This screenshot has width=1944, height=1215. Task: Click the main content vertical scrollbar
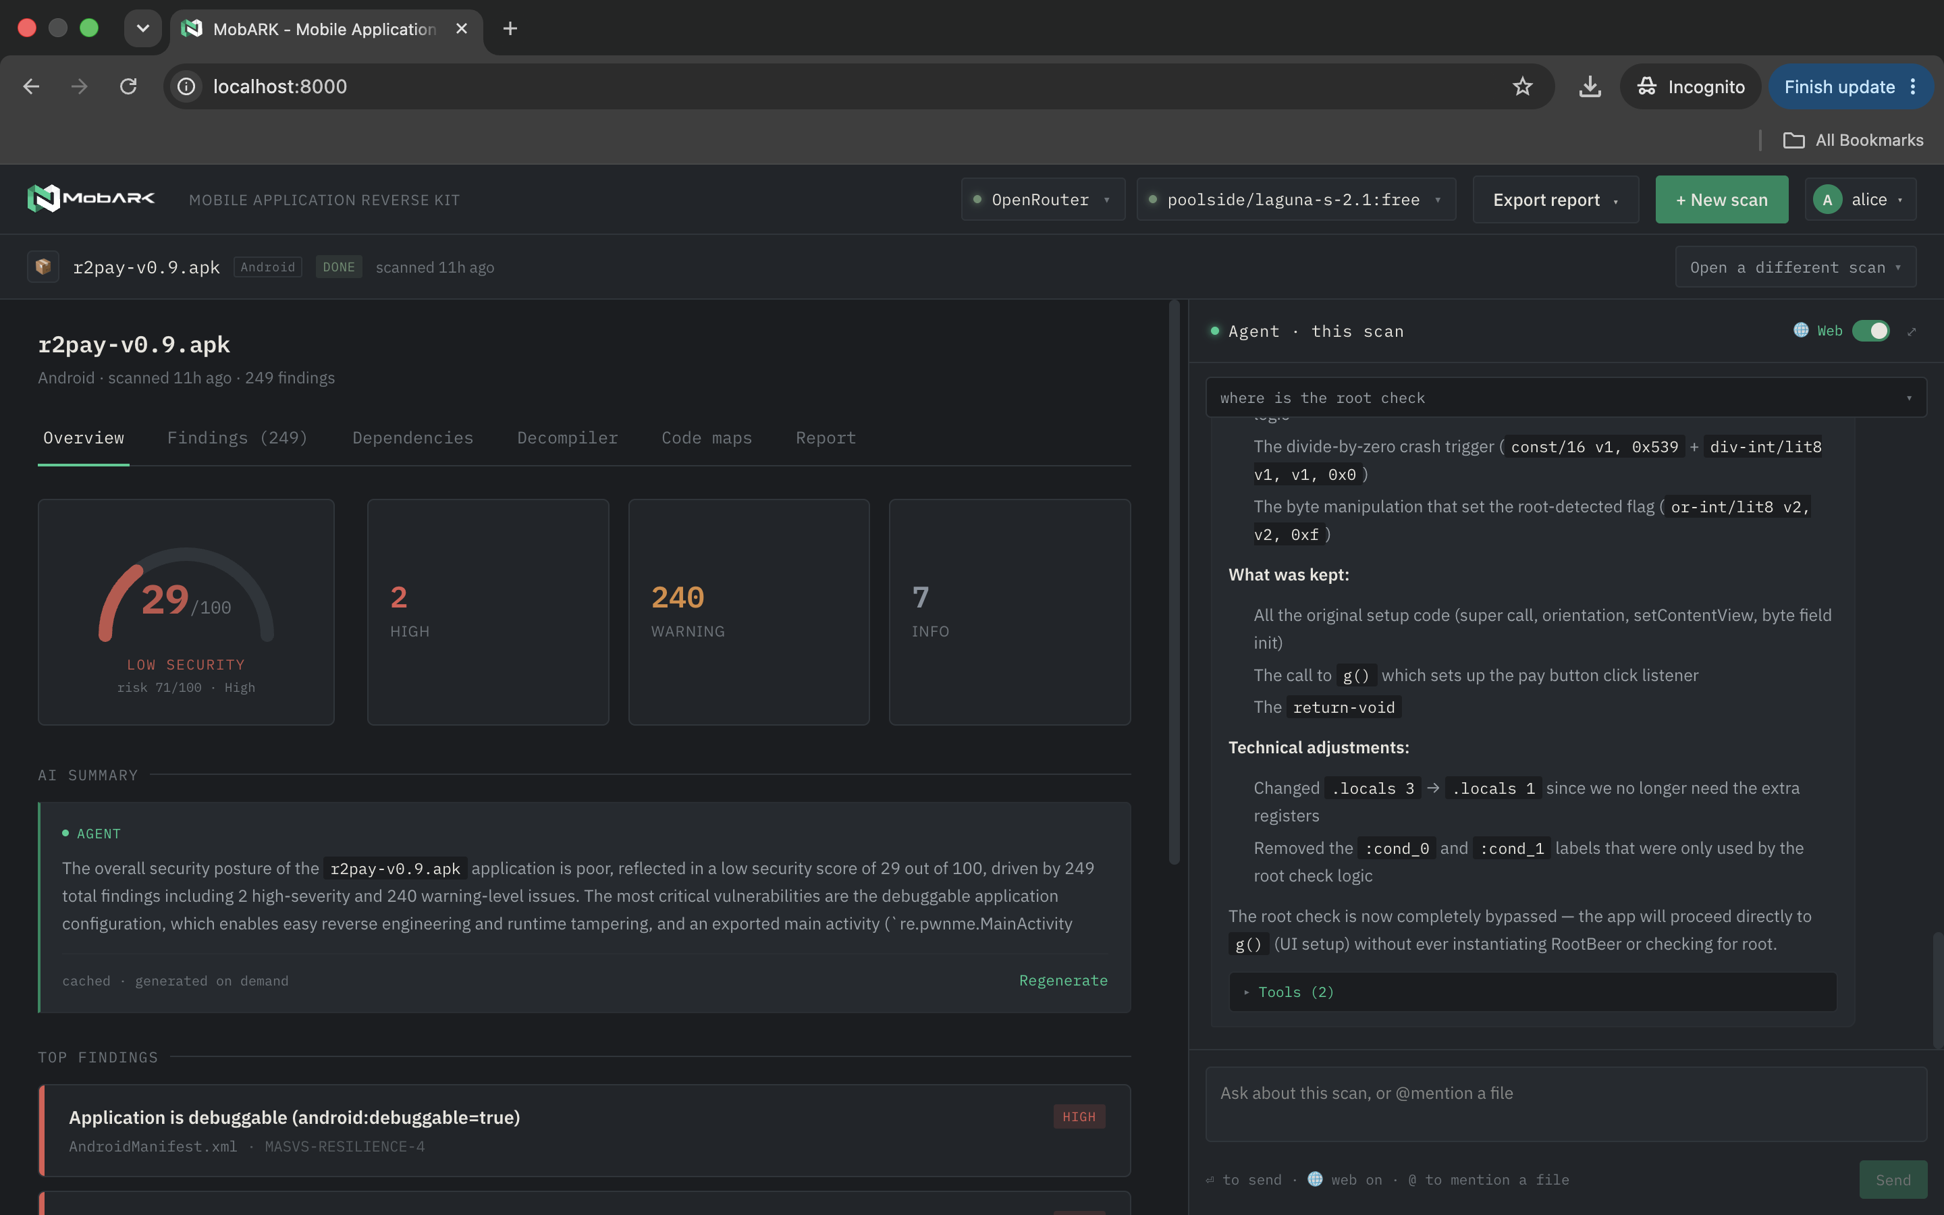coord(1174,583)
